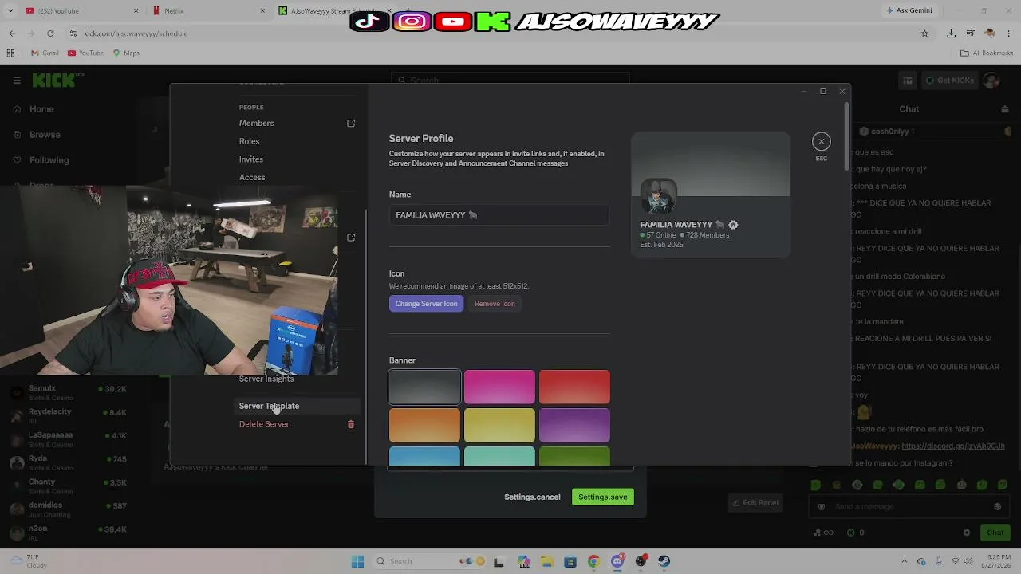Open Reydelacity's channel in the sidebar
Viewport: 1021px width, 574px height.
(68, 415)
